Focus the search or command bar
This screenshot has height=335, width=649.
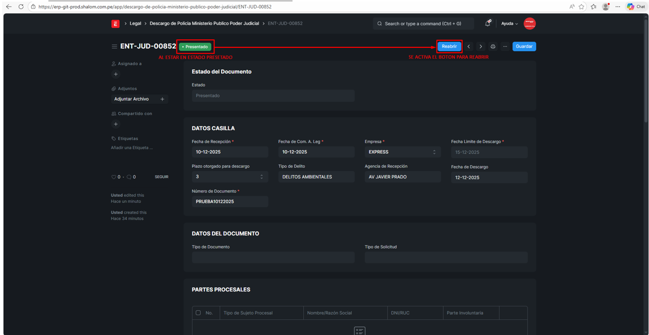click(423, 24)
